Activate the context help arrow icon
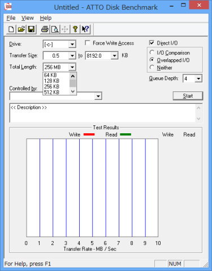Image resolution: width=212 pixels, height=271 pixels. point(85,29)
